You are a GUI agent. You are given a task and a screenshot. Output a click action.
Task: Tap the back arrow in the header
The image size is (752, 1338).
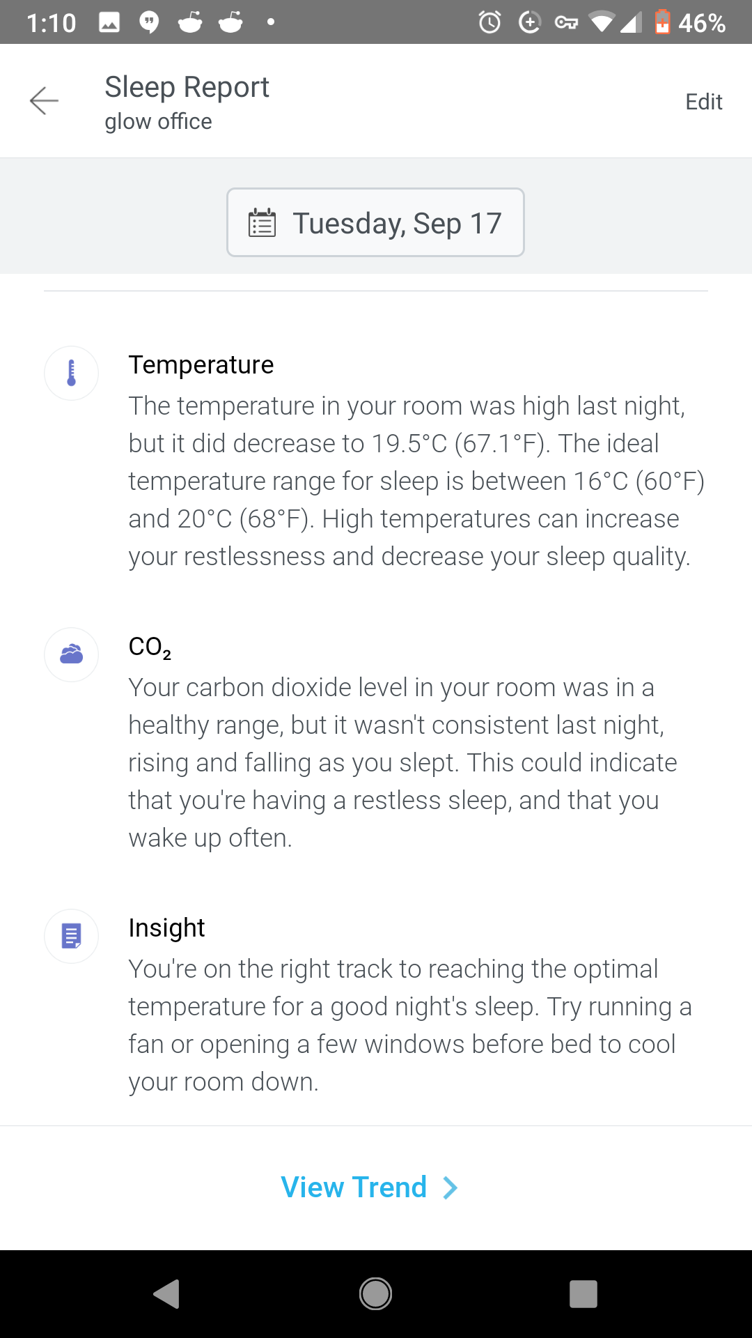pyautogui.click(x=44, y=101)
